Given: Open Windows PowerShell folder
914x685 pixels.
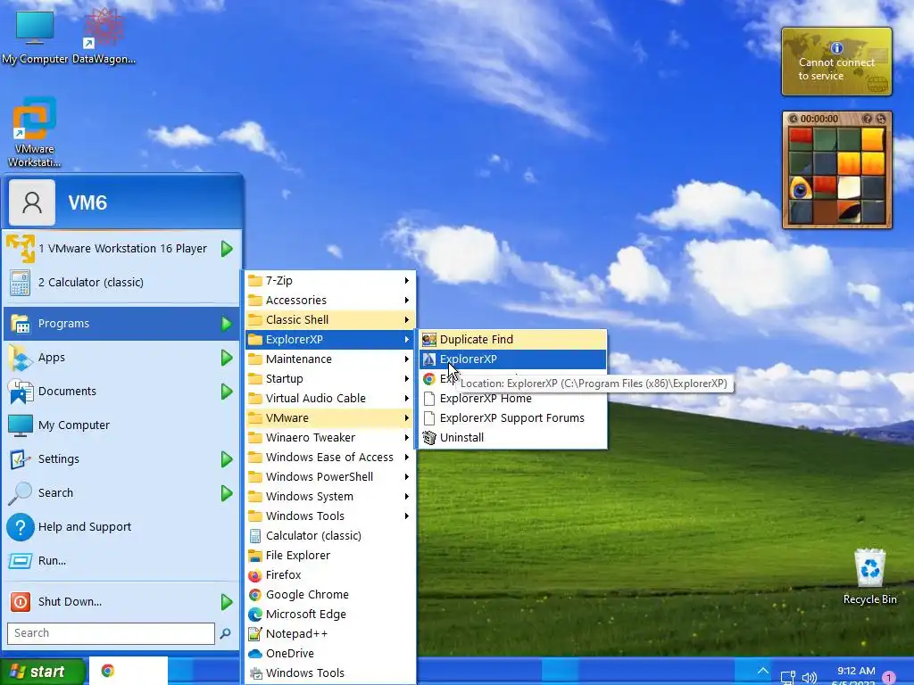Looking at the screenshot, I should coord(330,476).
